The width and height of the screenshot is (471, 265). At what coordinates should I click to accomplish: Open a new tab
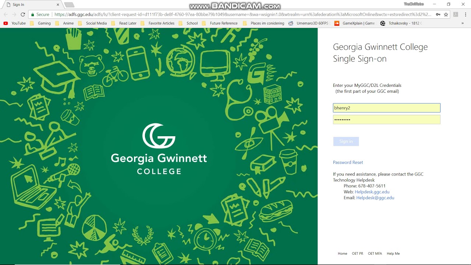point(69,5)
